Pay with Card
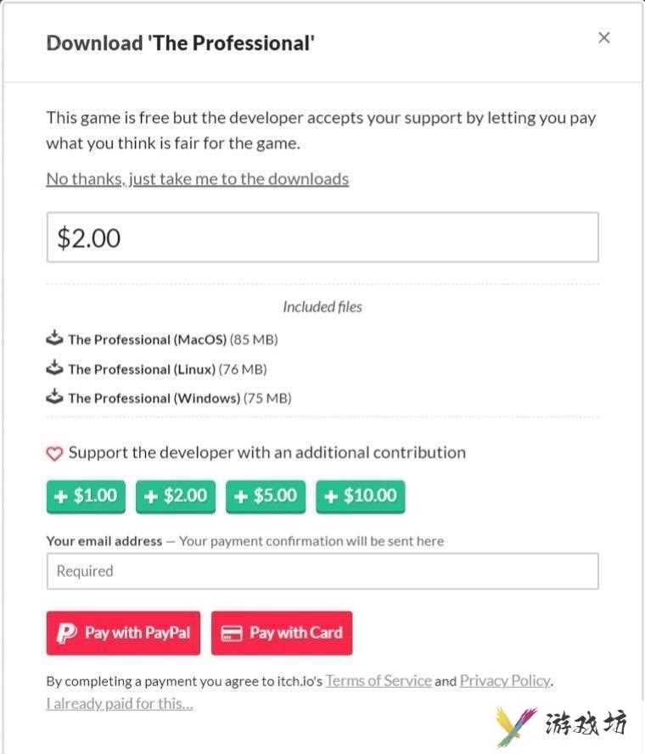Screen dimensions: 645x754 tap(282, 633)
